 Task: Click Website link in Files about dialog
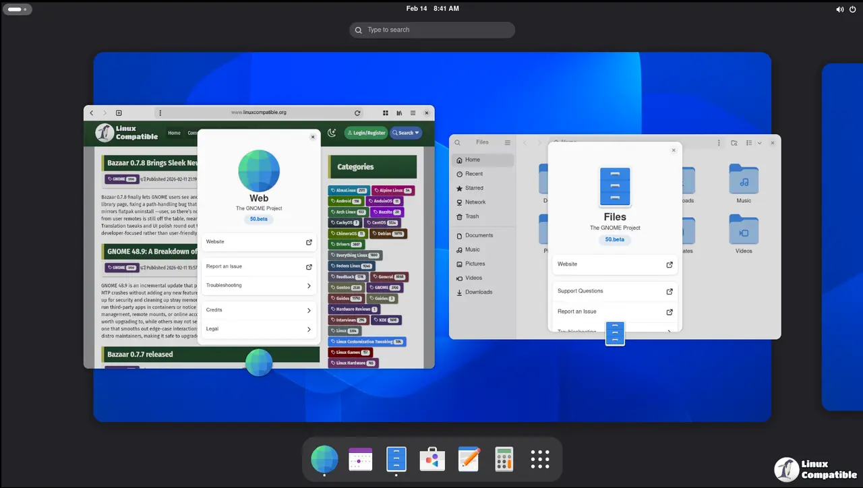click(614, 264)
